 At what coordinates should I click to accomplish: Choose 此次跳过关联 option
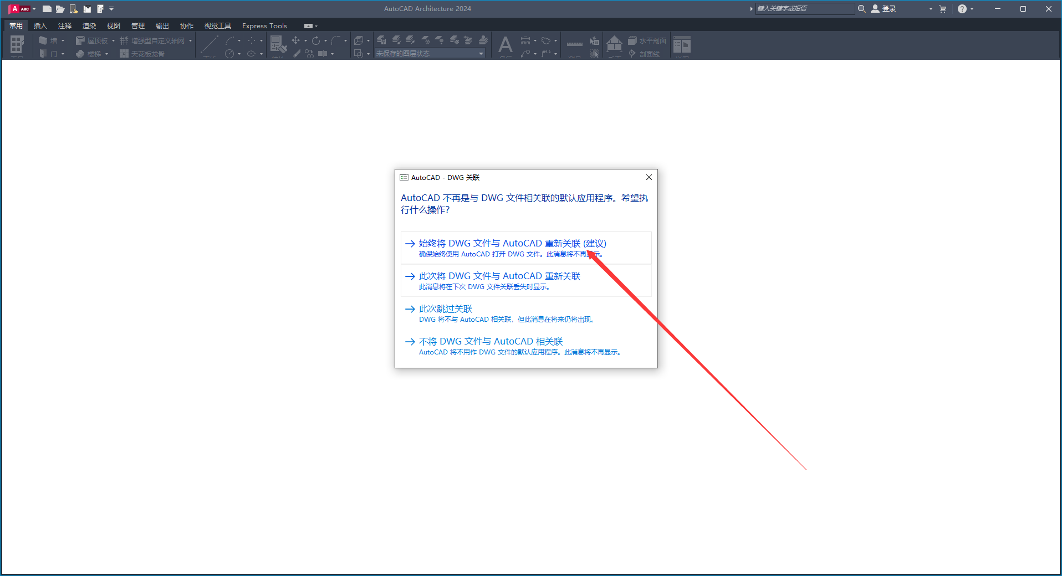point(445,308)
